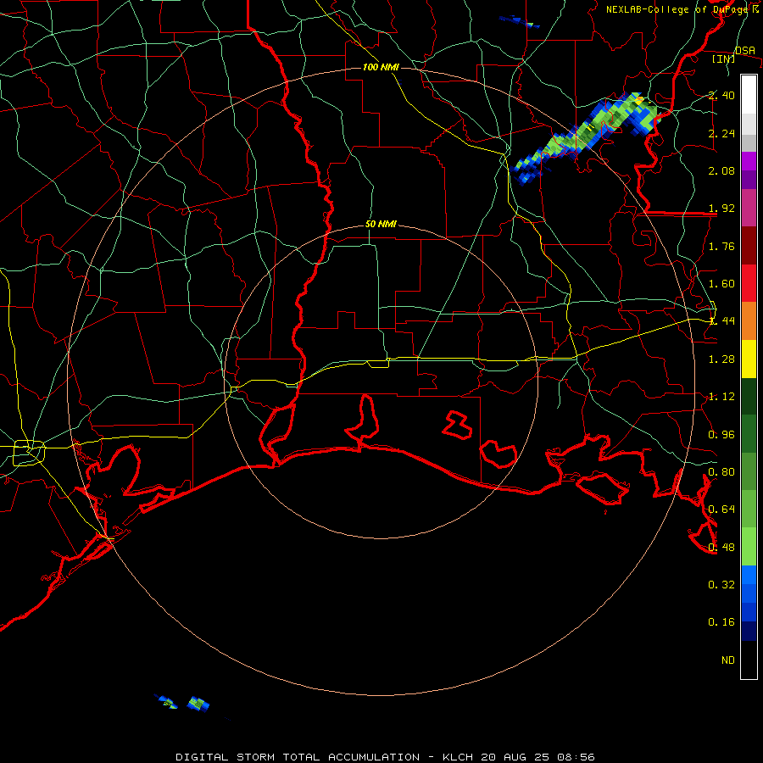Click the 0.64 legend value
This screenshot has width=763, height=763.
pyautogui.click(x=721, y=510)
